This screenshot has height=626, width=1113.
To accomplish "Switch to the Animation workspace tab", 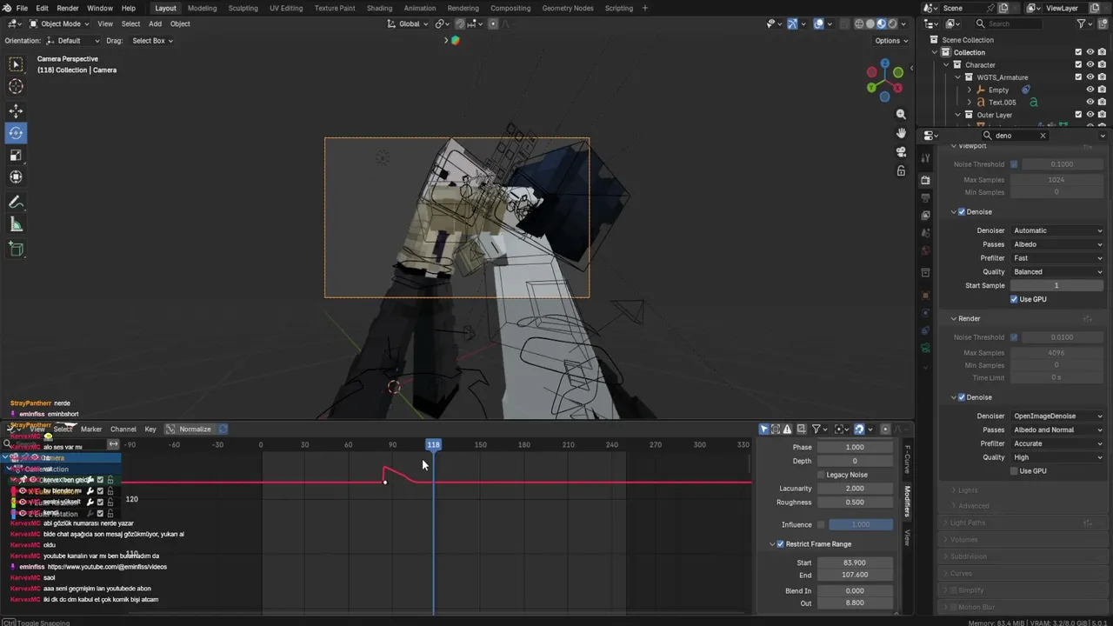I will point(420,8).
